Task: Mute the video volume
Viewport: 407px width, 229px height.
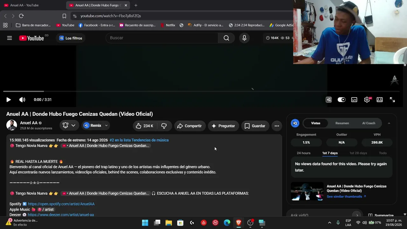Action: click(x=22, y=100)
